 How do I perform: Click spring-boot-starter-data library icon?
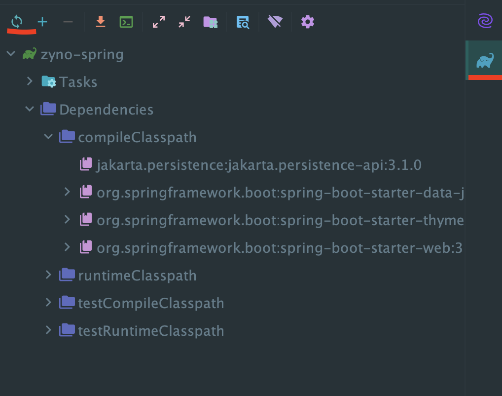86,192
